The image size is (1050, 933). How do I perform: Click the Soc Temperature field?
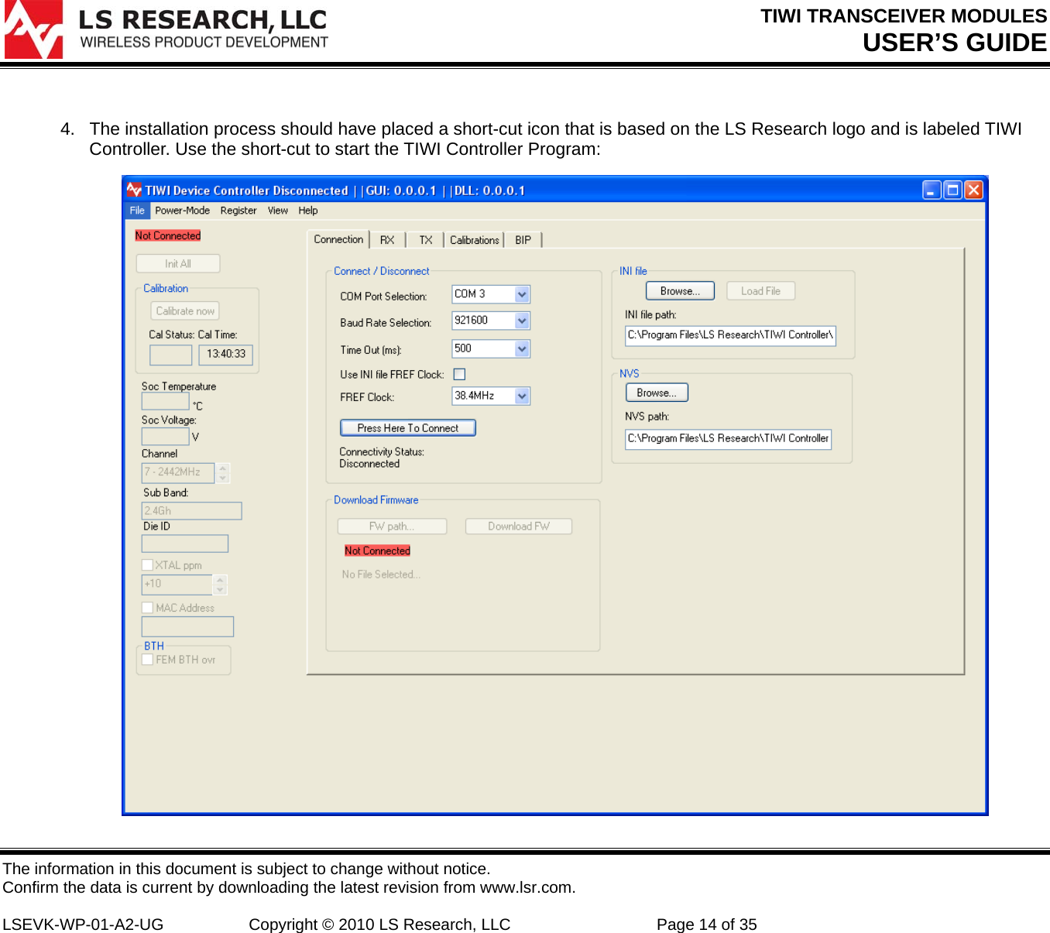point(165,401)
